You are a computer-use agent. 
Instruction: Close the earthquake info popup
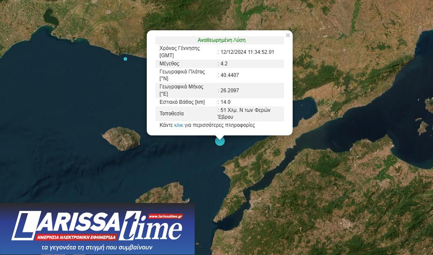coord(288,35)
